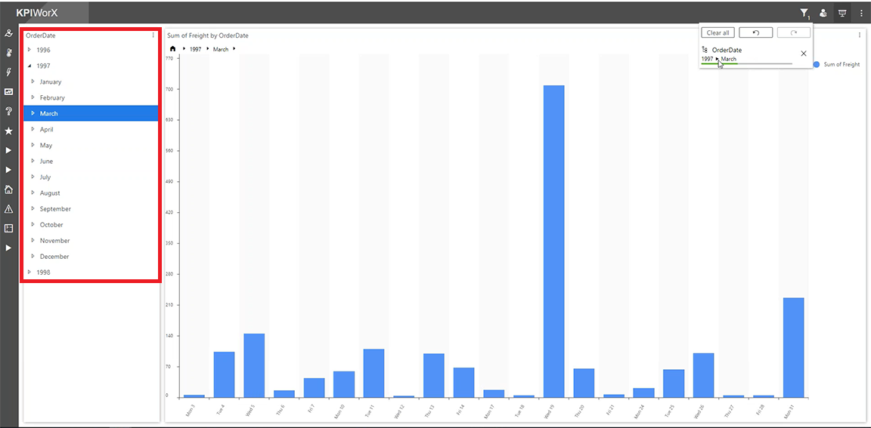Click the Sum of Freight legend dot
Image resolution: width=871 pixels, height=428 pixels.
click(817, 65)
